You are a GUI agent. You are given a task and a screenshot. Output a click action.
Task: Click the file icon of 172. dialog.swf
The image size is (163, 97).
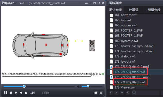click(x=111, y=56)
